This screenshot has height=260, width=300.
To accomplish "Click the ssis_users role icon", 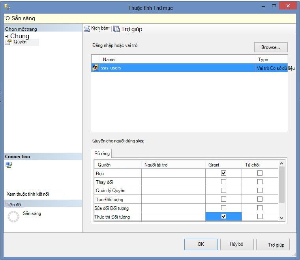I will coord(95,68).
